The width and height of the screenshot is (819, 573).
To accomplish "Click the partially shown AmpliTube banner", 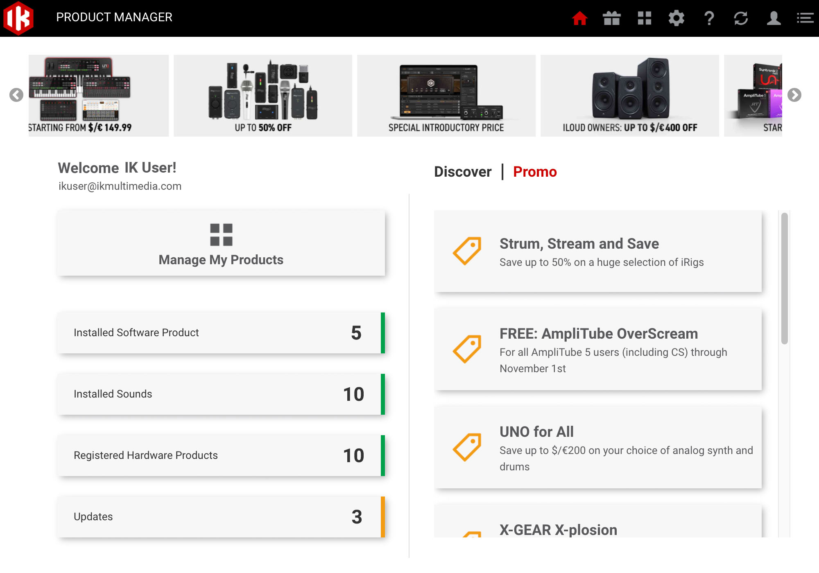I will 753,96.
